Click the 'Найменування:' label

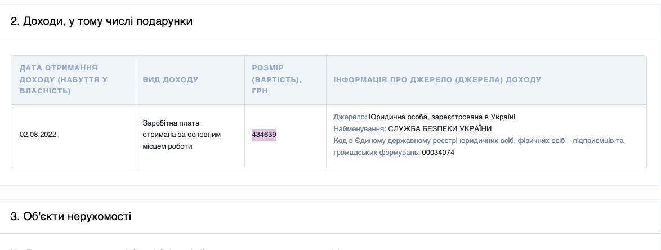359,129
